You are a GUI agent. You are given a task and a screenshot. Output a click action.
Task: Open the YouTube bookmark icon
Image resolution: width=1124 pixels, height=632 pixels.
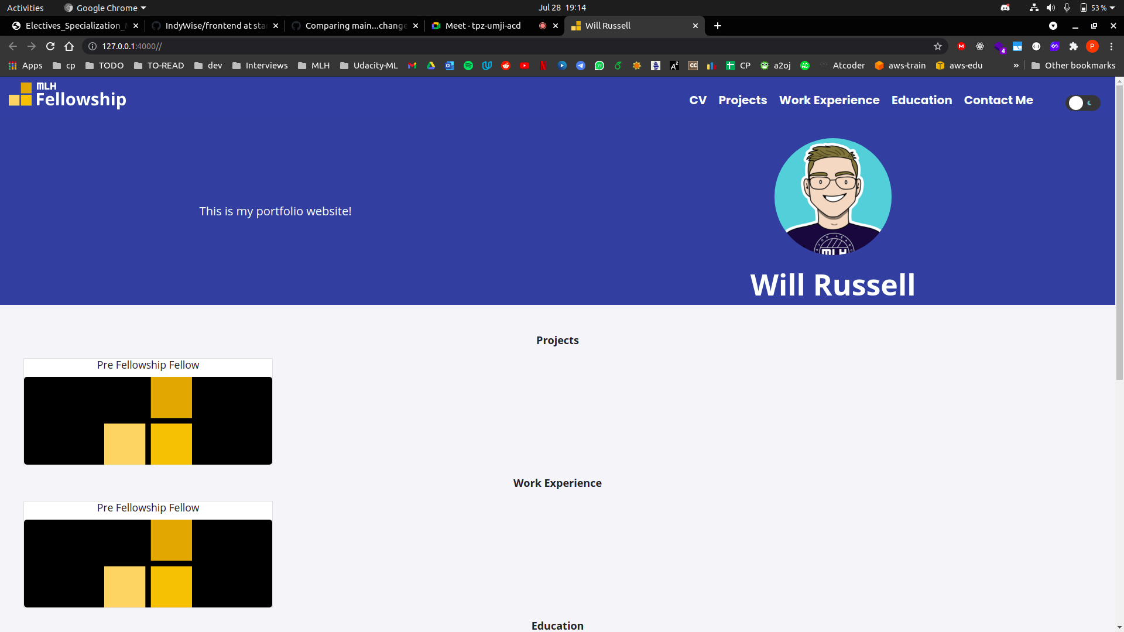[x=525, y=66]
